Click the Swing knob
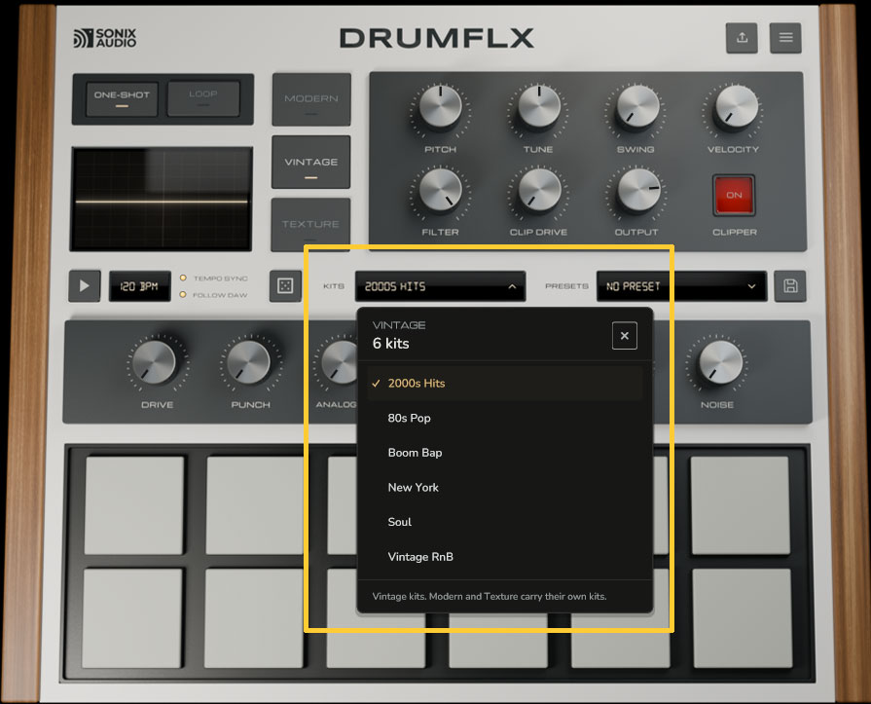The height and width of the screenshot is (704, 871). click(x=637, y=107)
